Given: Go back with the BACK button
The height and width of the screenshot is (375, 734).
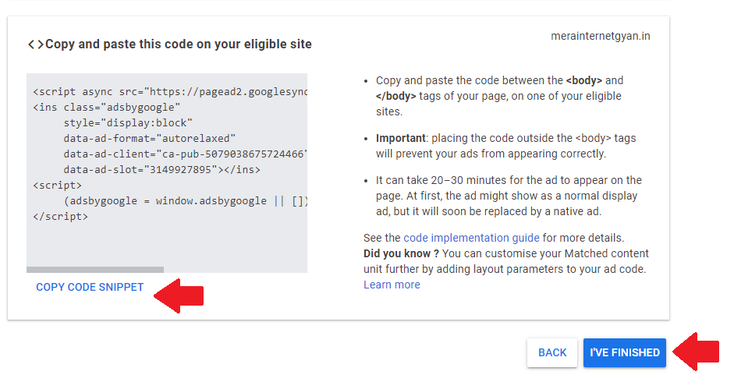Looking at the screenshot, I should point(552,352).
